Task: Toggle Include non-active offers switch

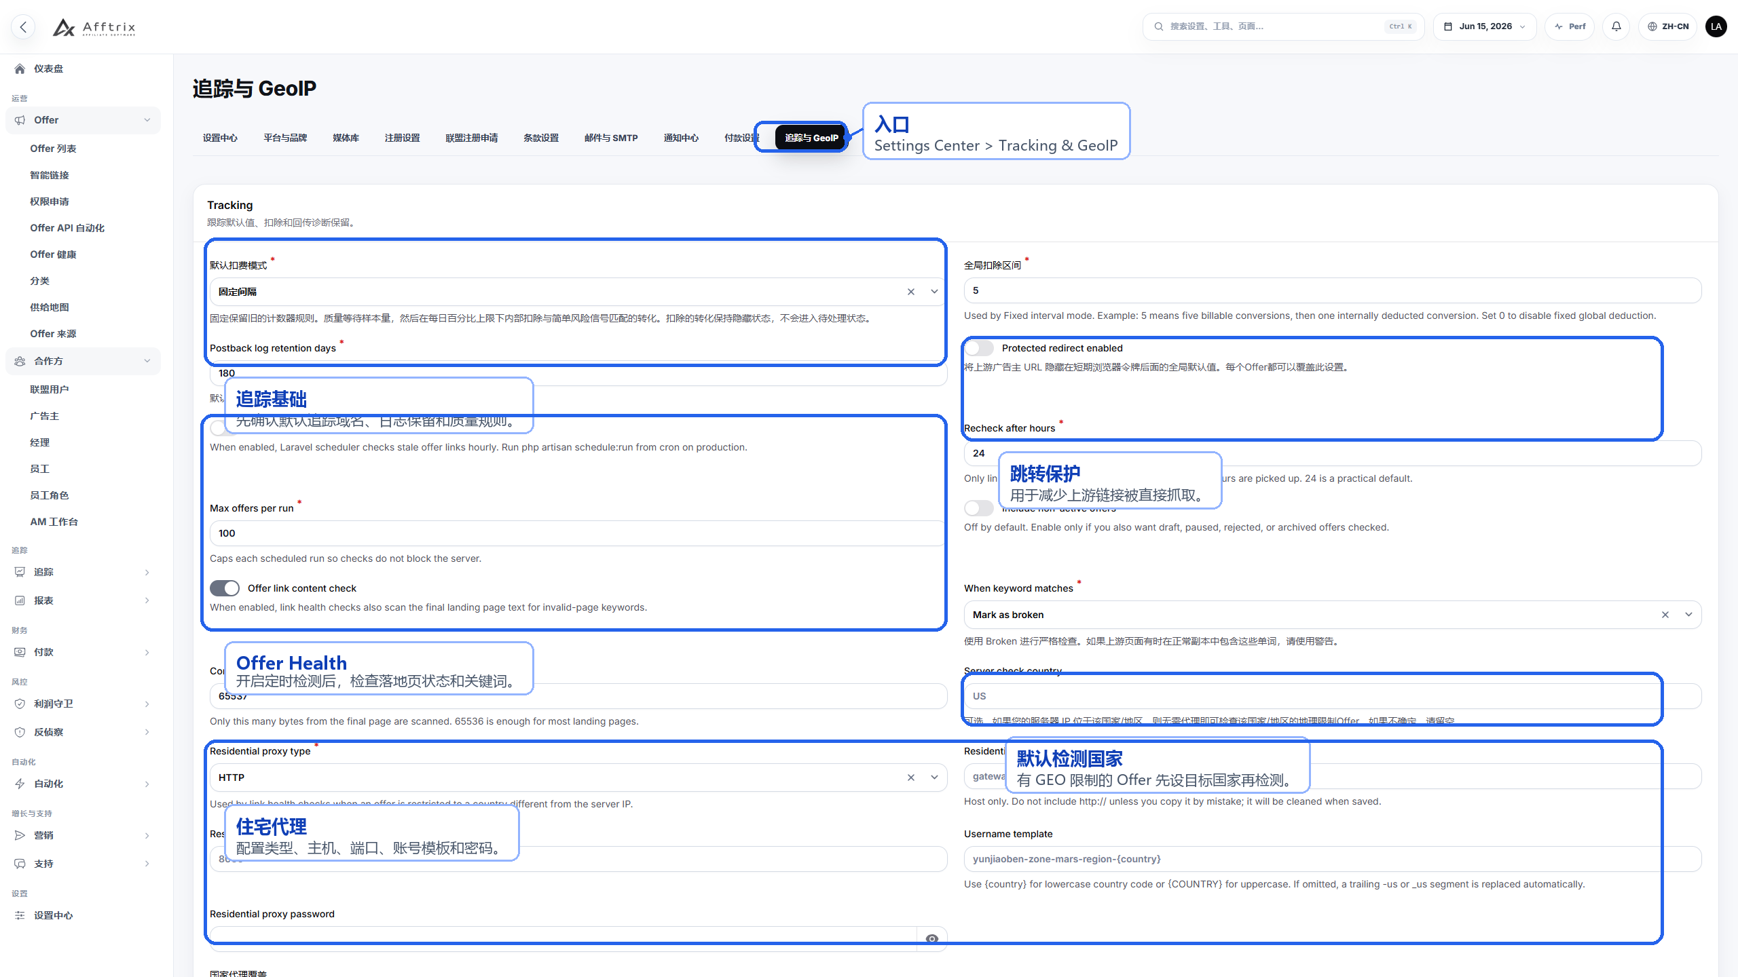Action: 979,508
